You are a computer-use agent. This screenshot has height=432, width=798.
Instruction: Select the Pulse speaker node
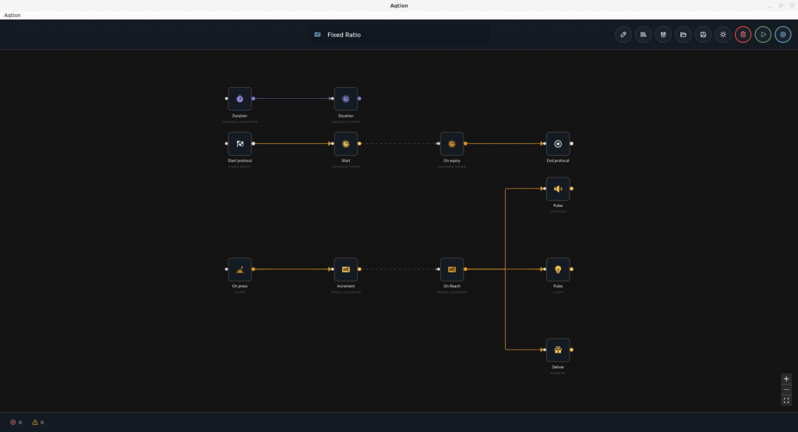coord(558,188)
